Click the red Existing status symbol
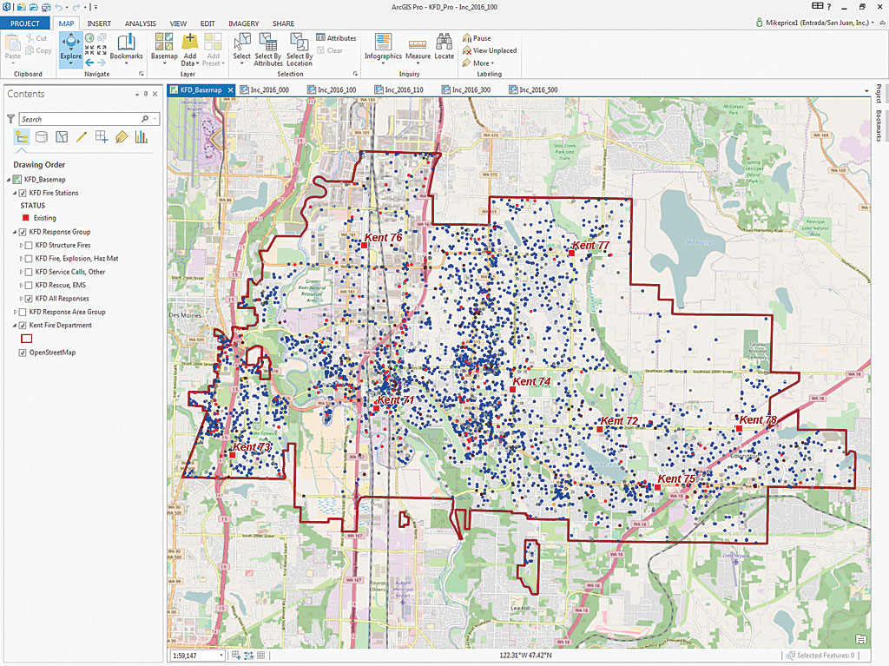Image resolution: width=889 pixels, height=666 pixels. [x=25, y=218]
